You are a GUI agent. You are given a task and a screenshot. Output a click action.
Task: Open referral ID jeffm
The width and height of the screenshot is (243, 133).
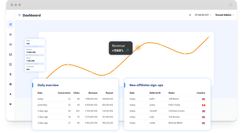click(x=152, y=99)
